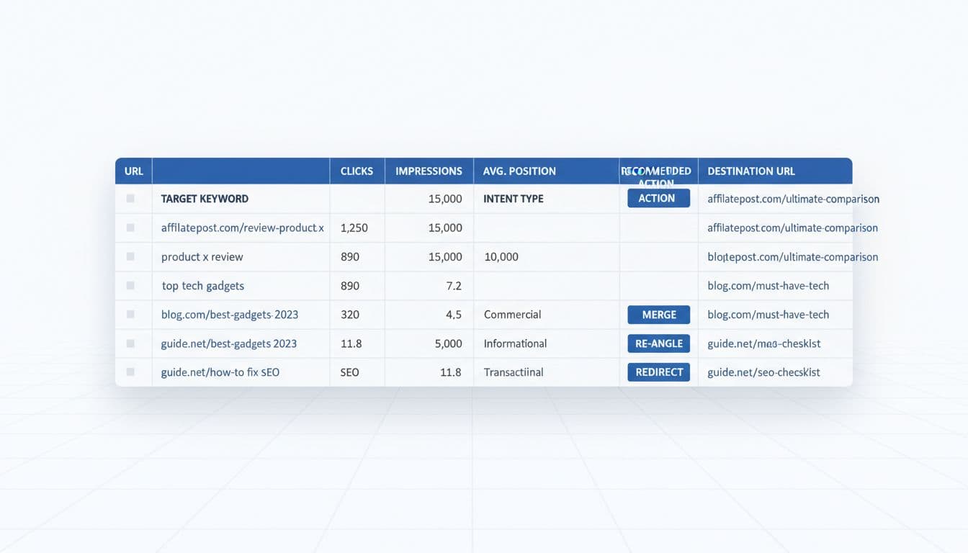
Task: Click the URL column header
Action: (x=133, y=171)
